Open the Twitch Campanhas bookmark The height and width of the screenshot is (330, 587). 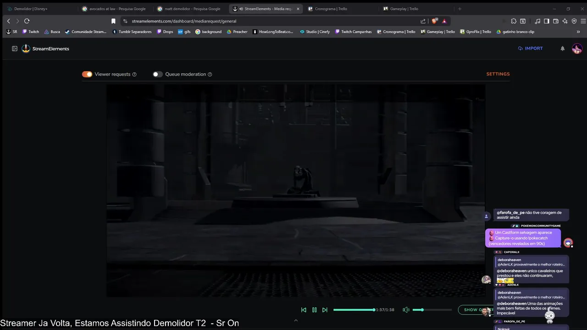pyautogui.click(x=353, y=32)
